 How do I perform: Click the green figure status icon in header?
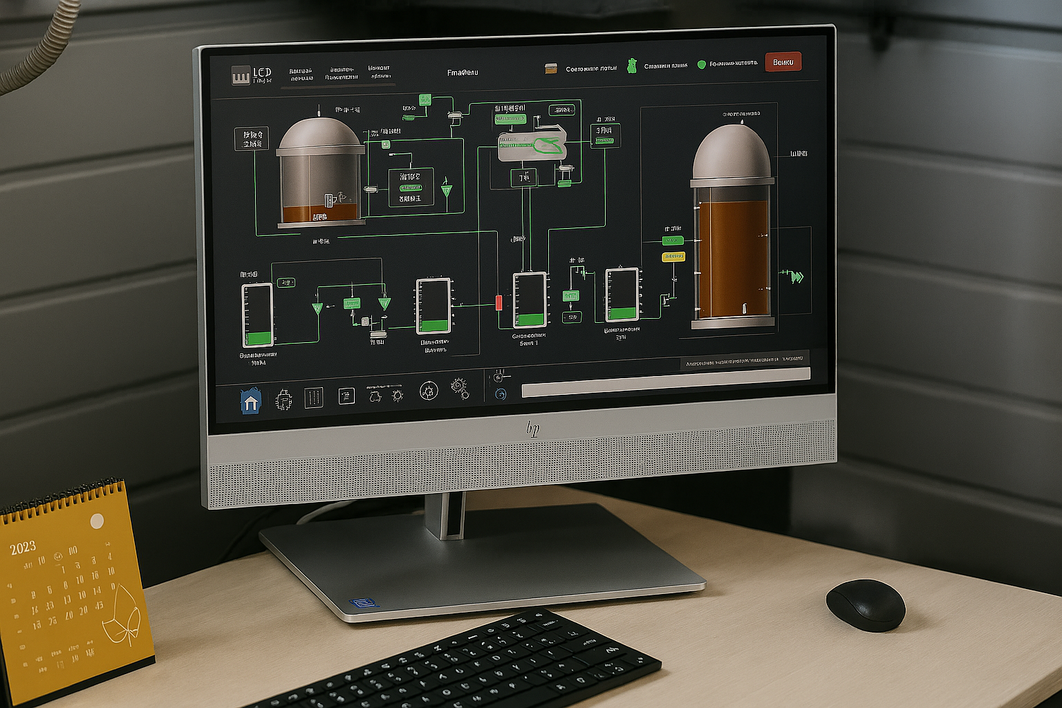tap(631, 66)
